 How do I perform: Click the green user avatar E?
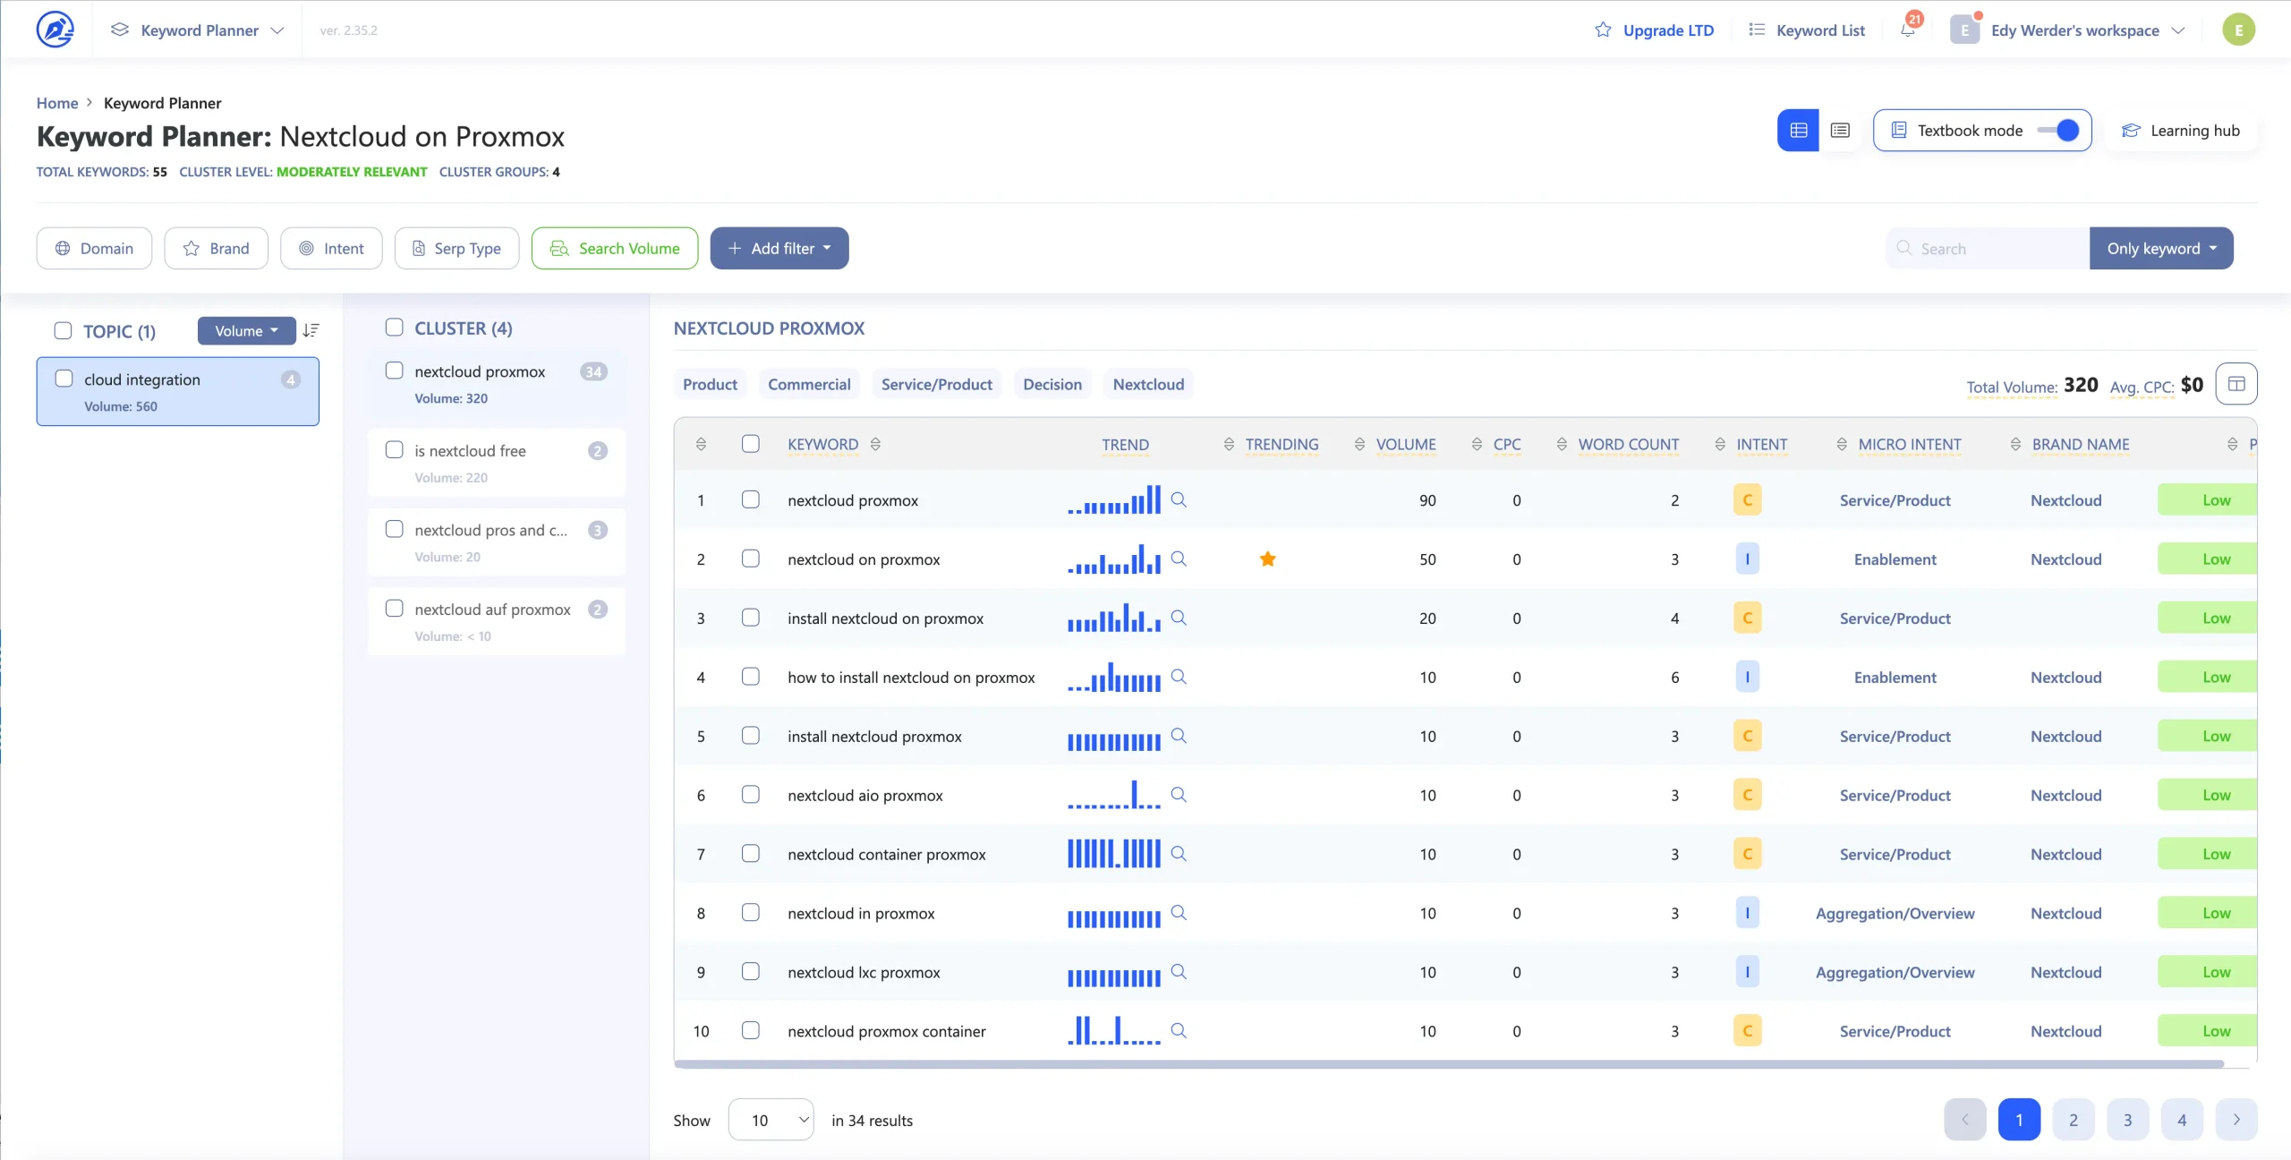pyautogui.click(x=2238, y=30)
